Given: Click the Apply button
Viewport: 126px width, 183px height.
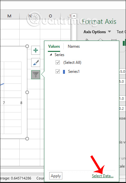Looking at the screenshot, I should [x=56, y=176].
